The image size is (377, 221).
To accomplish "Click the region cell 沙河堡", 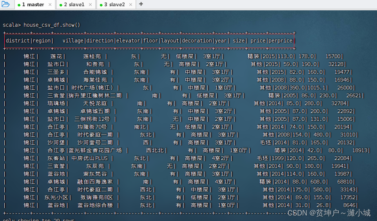I will pos(56,143).
